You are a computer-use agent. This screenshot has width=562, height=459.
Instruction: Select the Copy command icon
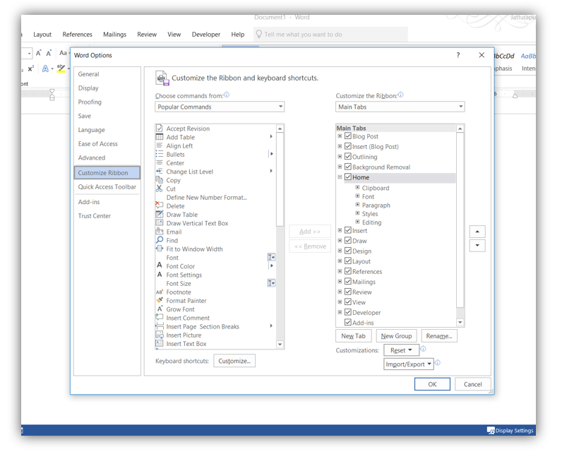point(160,180)
